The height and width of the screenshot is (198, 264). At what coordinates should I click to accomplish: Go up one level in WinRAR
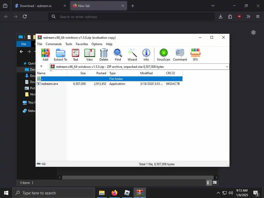click(x=41, y=67)
